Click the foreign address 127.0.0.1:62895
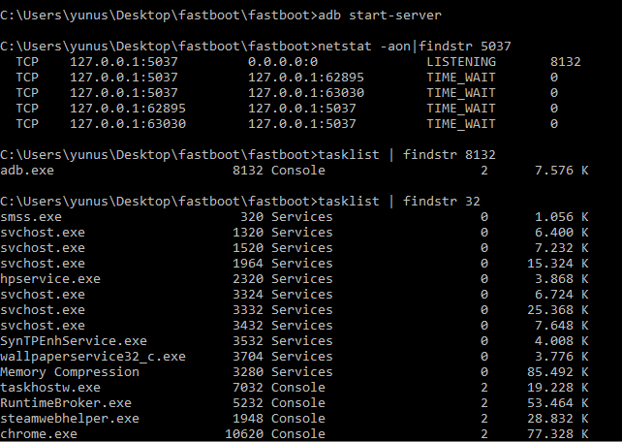Viewport: 622px width, 442px height. tap(306, 78)
